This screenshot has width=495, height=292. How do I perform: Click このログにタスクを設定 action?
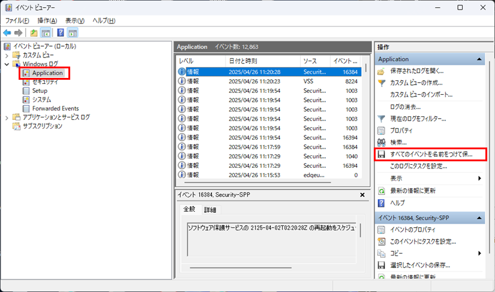[419, 167]
